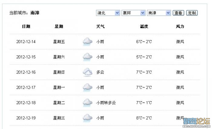Click the date 2012-12-16 cell
The image size is (212, 129).
coord(26,72)
